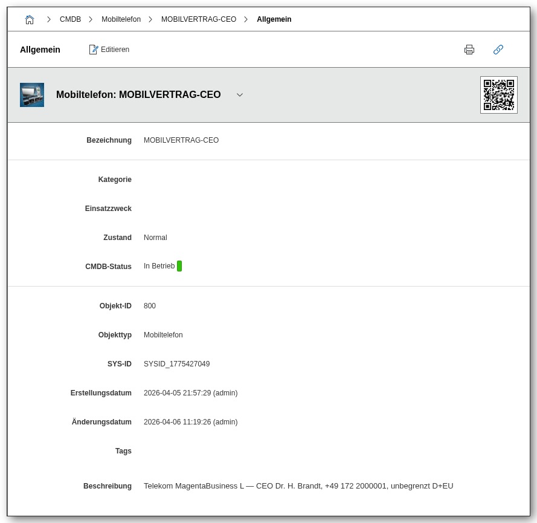The height and width of the screenshot is (523, 537).
Task: Click the Mobiltelefon object type image
Action: pos(32,95)
